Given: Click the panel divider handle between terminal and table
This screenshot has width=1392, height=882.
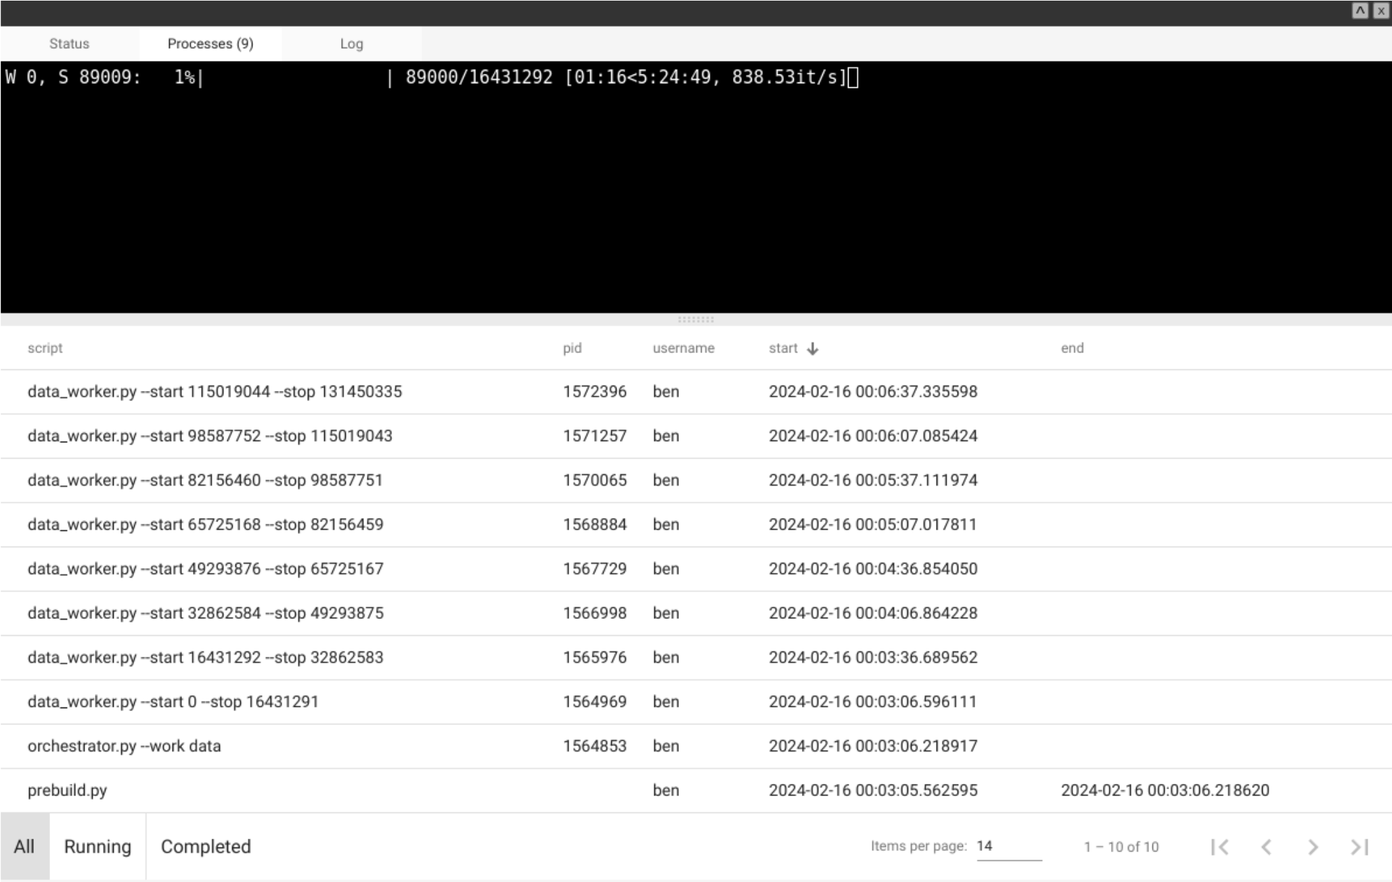Looking at the screenshot, I should 696,319.
